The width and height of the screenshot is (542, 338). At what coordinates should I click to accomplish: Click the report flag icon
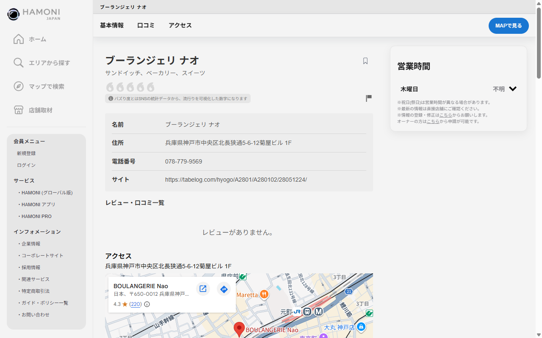[x=369, y=98]
